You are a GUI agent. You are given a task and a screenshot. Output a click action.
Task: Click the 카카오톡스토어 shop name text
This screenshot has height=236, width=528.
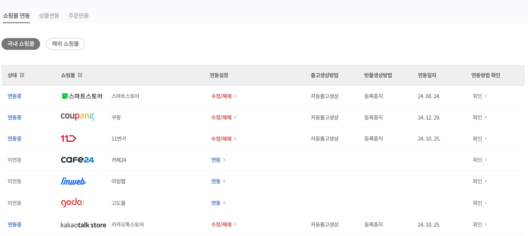pos(128,225)
